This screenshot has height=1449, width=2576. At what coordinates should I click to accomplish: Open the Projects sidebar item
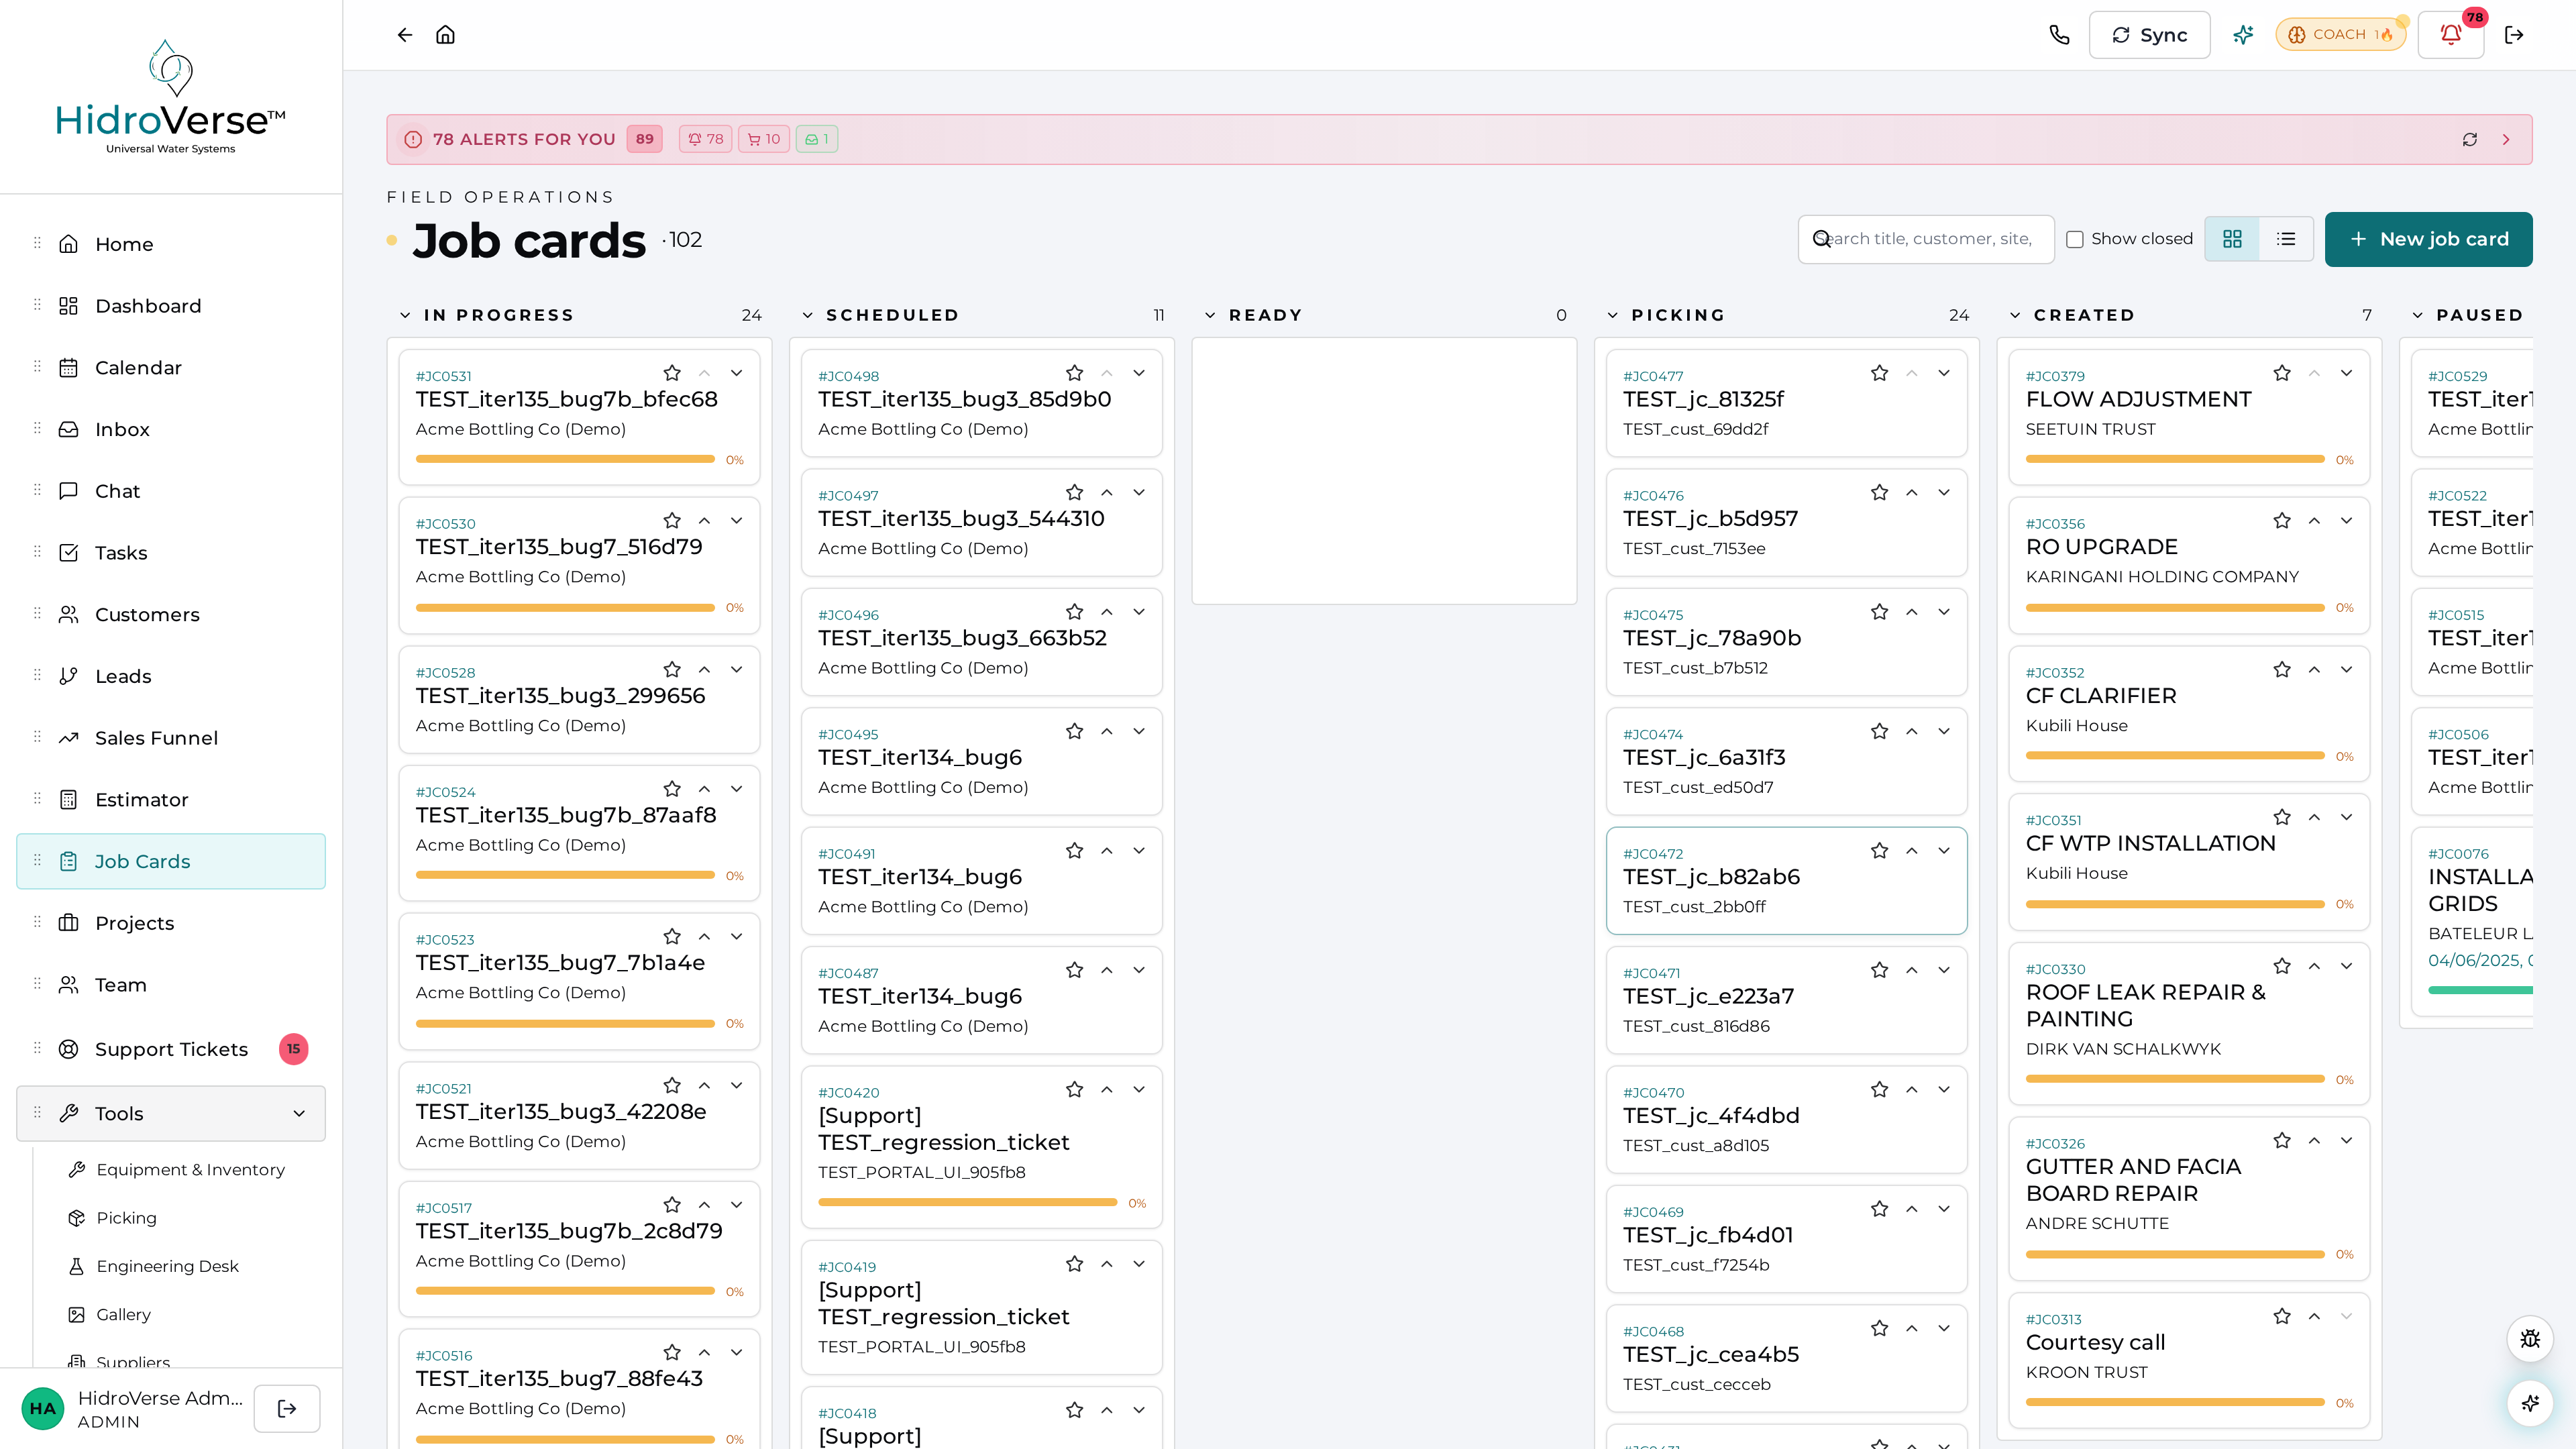click(x=171, y=923)
